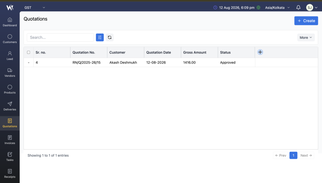Image resolution: width=322 pixels, height=183 pixels.
Task: Select page 1 in pagination
Action: [x=293, y=155]
